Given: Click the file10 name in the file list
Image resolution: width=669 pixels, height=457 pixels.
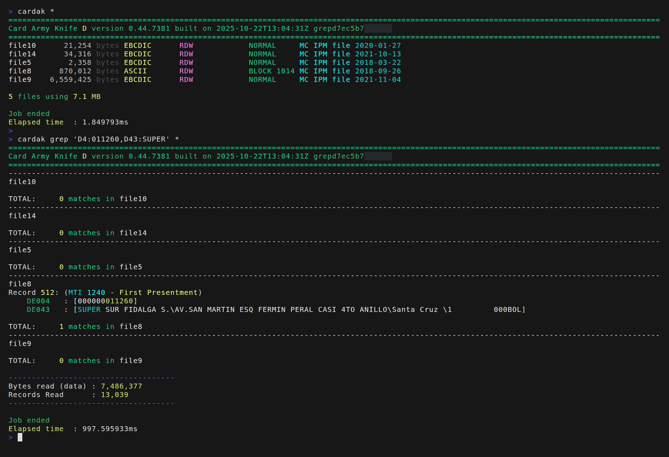Looking at the screenshot, I should (22, 45).
